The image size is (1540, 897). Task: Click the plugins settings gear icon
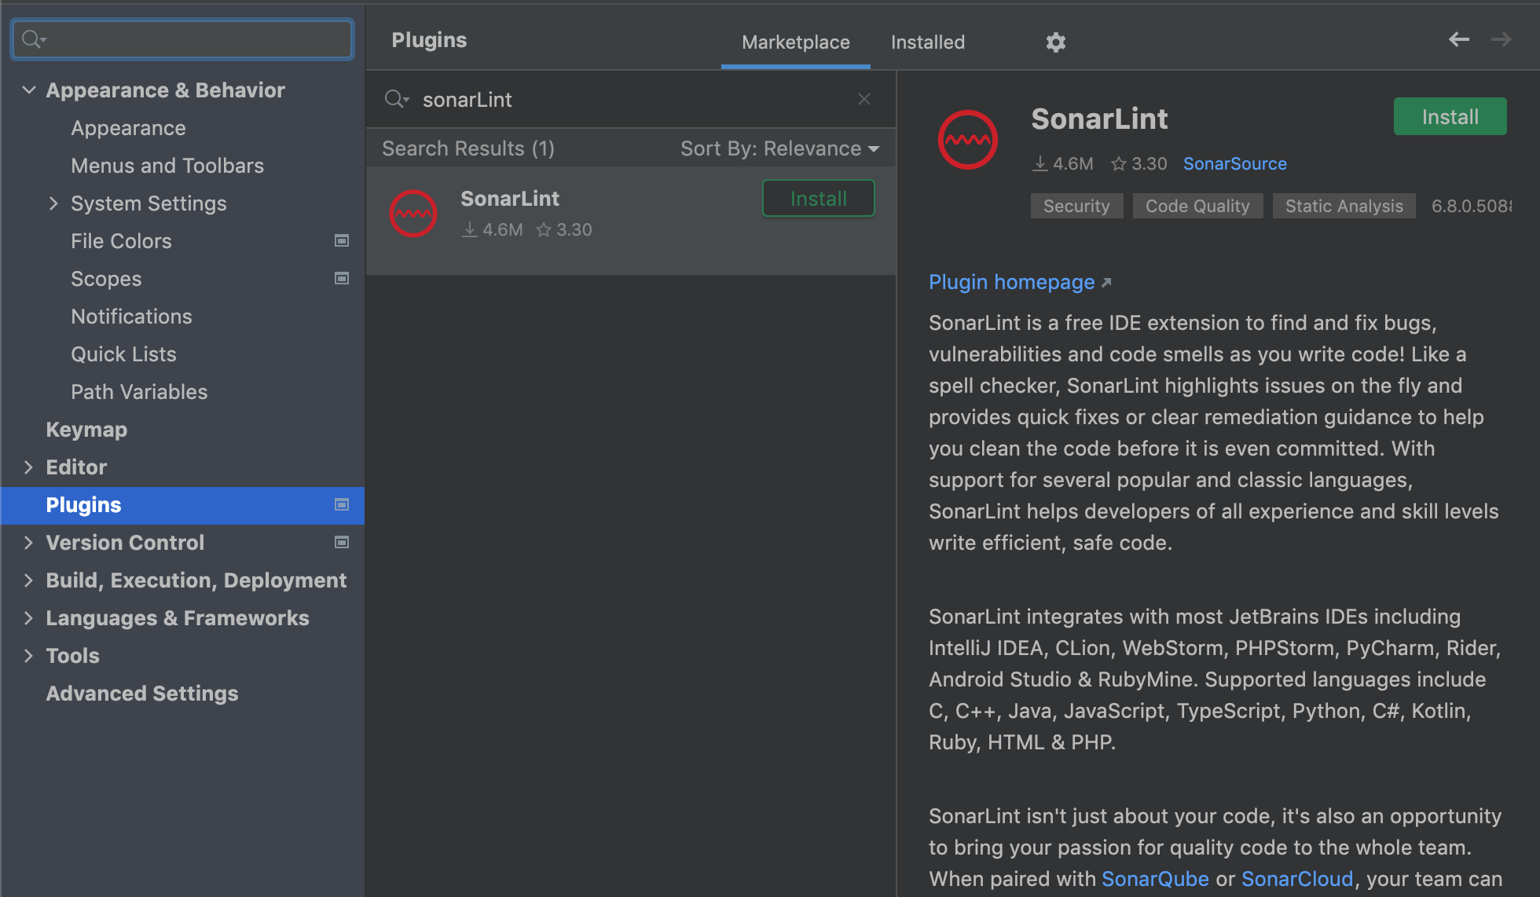pos(1055,42)
